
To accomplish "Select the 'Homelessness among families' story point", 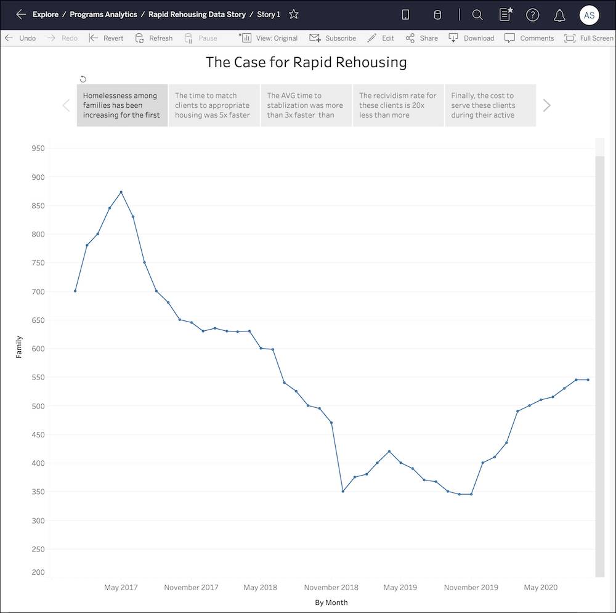I will 122,105.
